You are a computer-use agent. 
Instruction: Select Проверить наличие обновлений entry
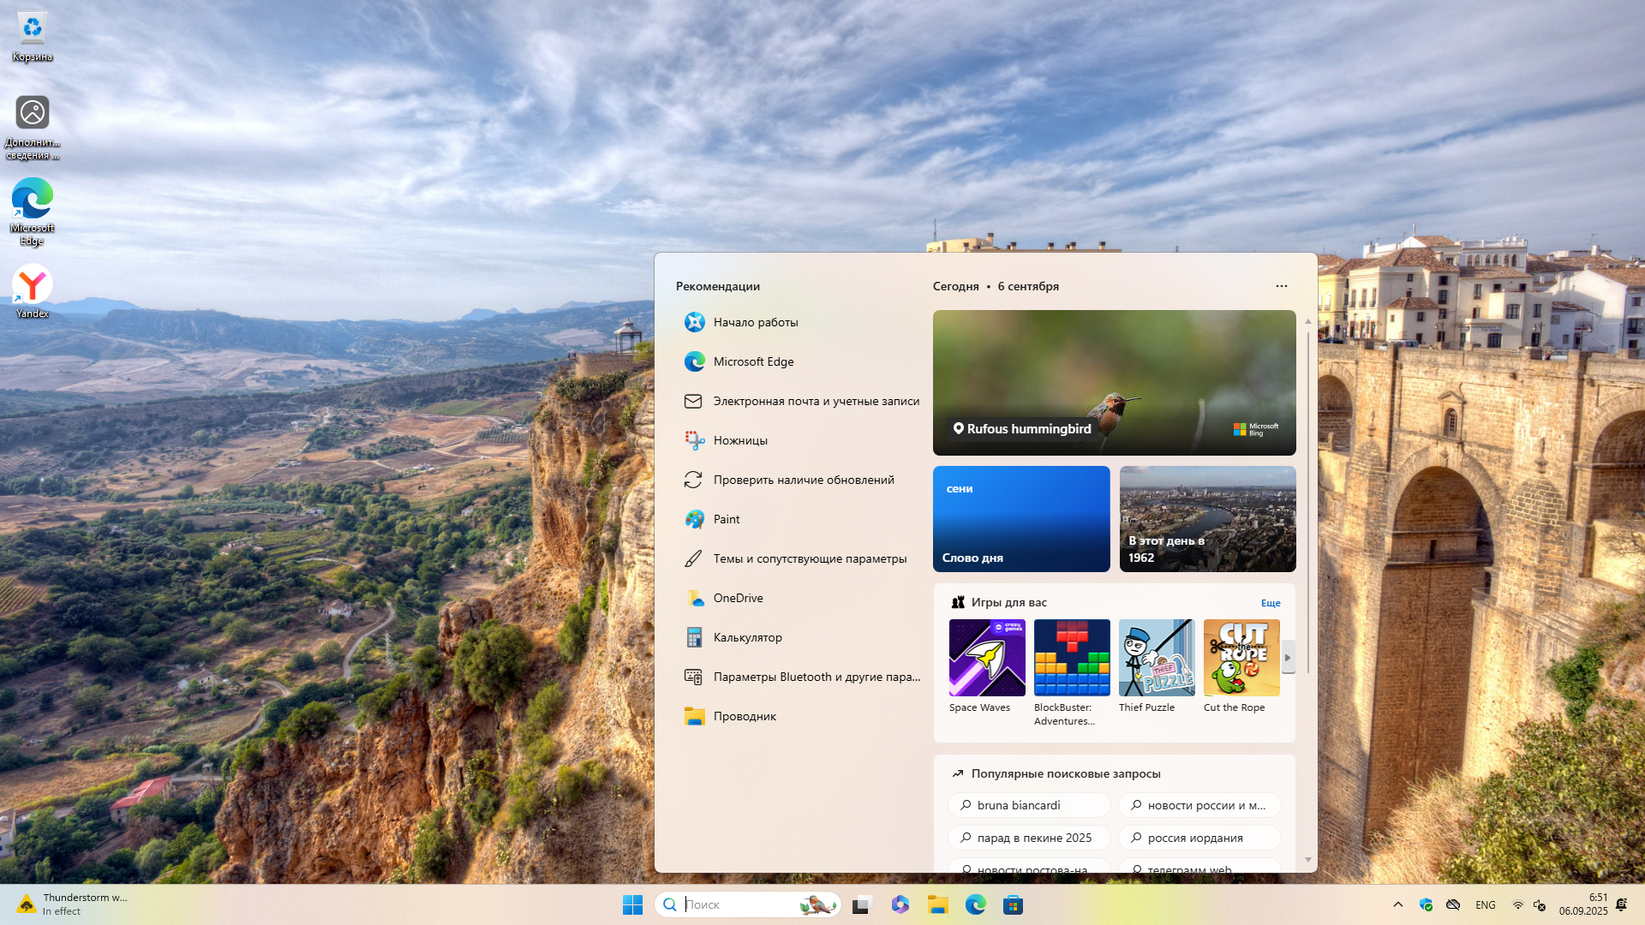click(803, 480)
